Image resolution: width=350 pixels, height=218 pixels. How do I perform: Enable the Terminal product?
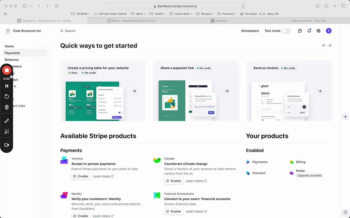pyautogui.click(x=81, y=176)
